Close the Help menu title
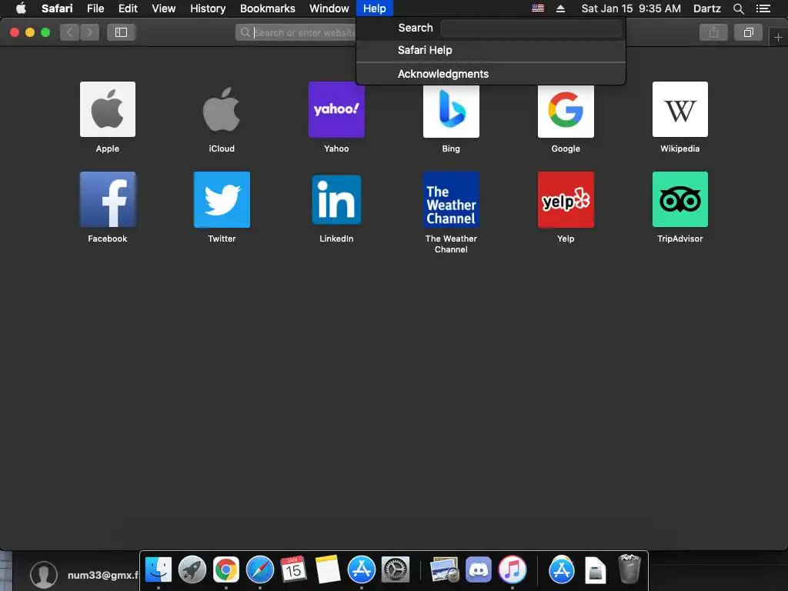 pyautogui.click(x=375, y=8)
